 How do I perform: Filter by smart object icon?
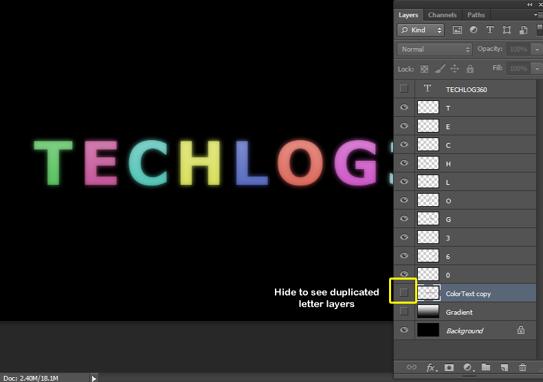pos(523,30)
